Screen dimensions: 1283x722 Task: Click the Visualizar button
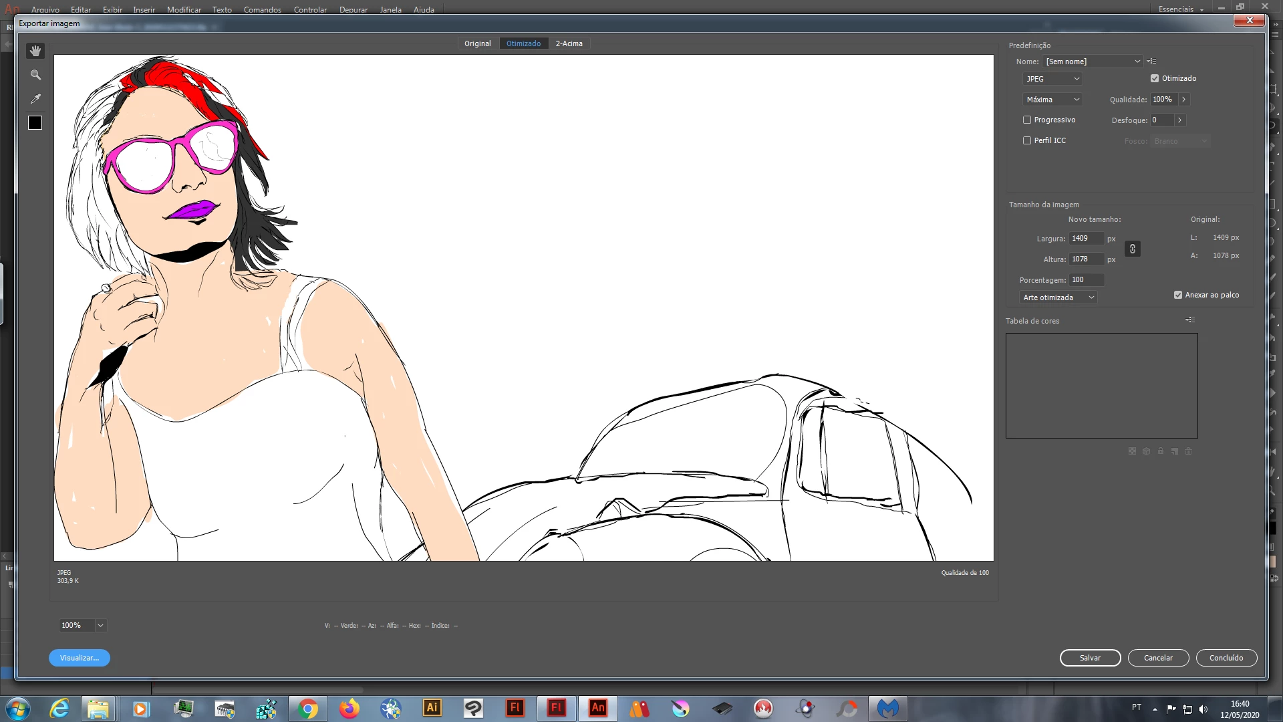pyautogui.click(x=80, y=658)
